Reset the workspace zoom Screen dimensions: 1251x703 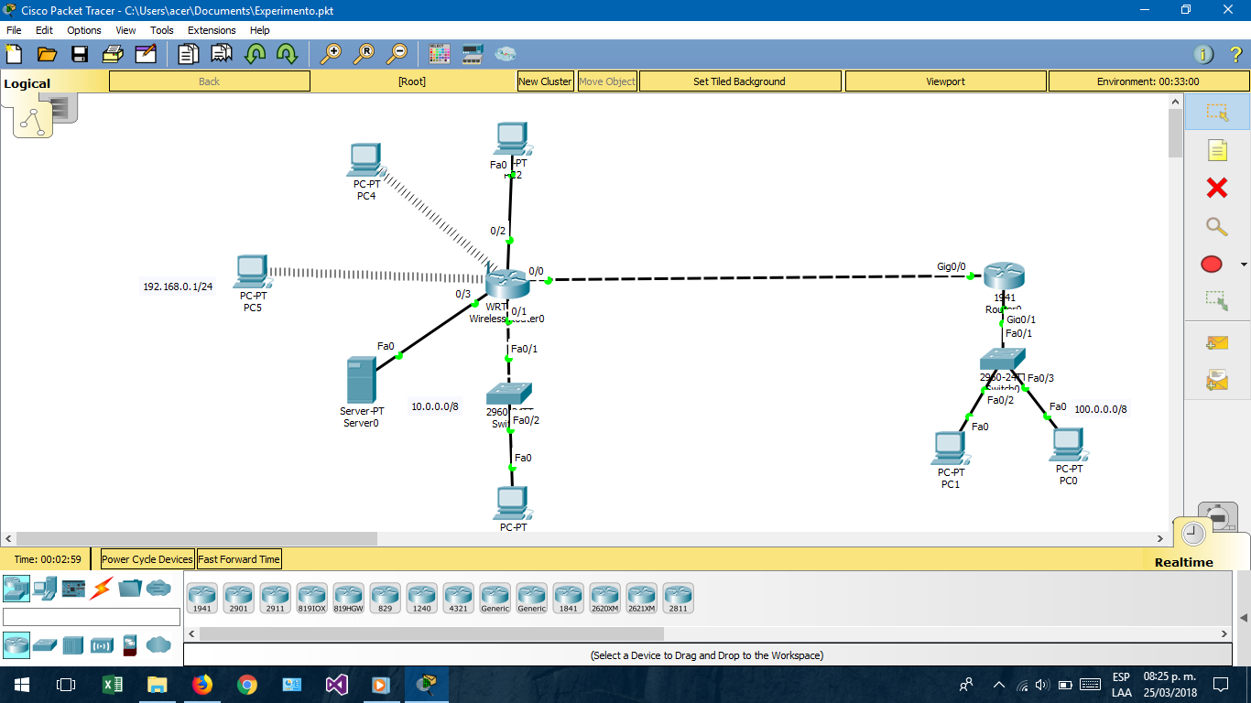tap(364, 54)
